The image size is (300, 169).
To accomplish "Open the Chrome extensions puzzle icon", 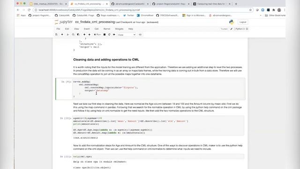I will 274,10.
